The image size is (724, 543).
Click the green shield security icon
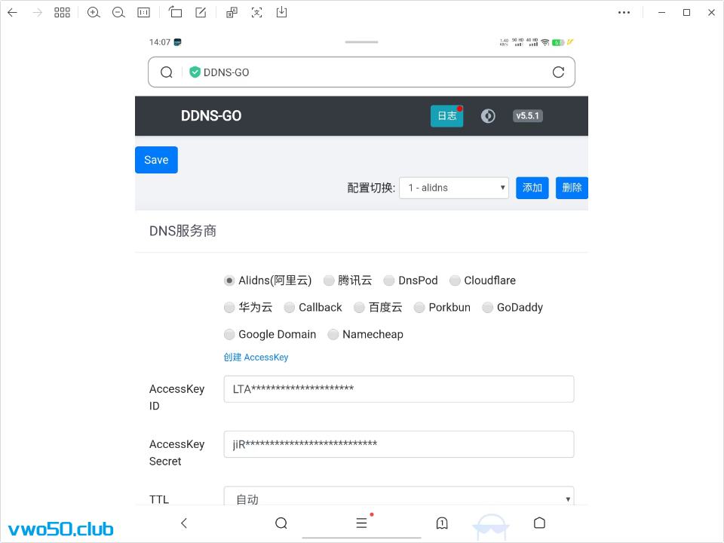195,72
